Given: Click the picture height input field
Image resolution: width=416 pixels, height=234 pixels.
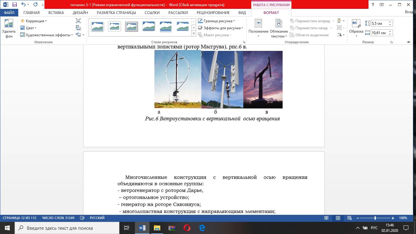Looking at the screenshot, I should [379, 23].
